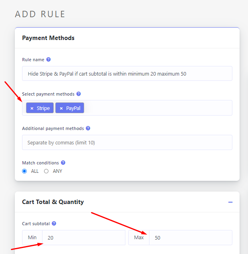Select the ANY match condition radio
Image resolution: width=248 pixels, height=254 pixels.
click(46, 171)
